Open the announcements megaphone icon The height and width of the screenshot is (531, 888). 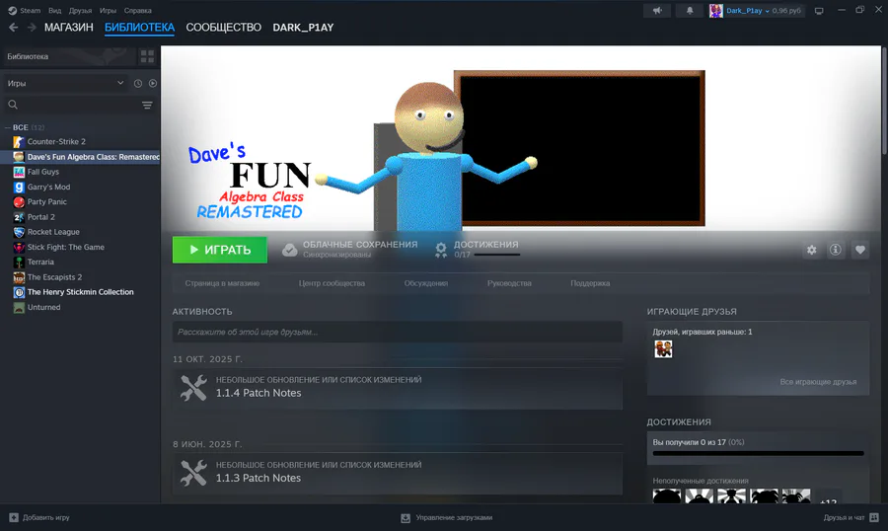(x=657, y=11)
